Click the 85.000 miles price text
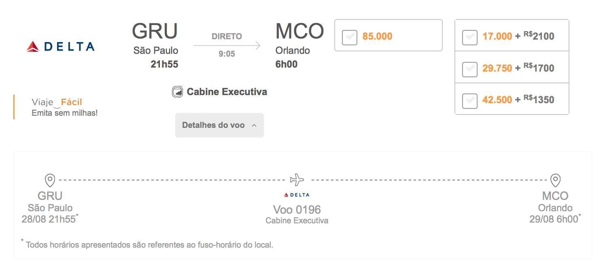603x263 pixels. (x=377, y=36)
